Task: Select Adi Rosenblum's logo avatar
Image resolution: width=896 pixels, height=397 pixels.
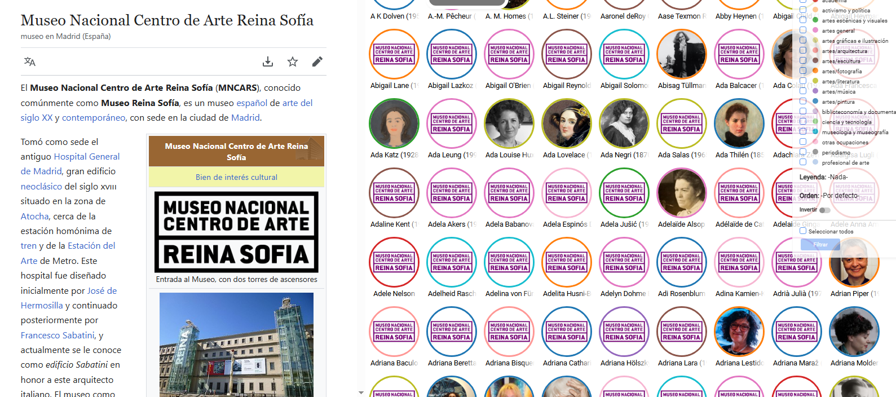Action: 682,262
